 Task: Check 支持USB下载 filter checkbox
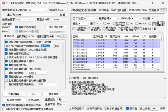141,29
